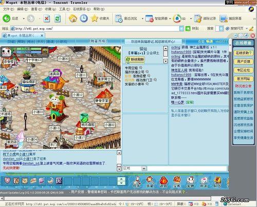The height and width of the screenshot is (207, 257).
Task: Stop page loading with red X icon
Action: [x=46, y=19]
